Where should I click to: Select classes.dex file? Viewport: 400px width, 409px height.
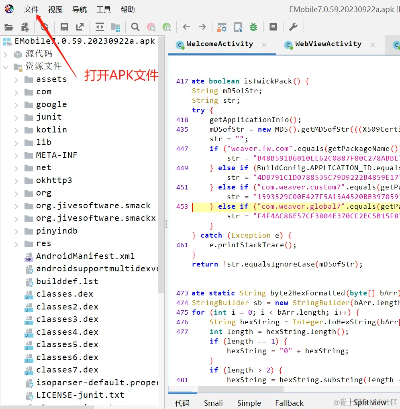(x=64, y=294)
